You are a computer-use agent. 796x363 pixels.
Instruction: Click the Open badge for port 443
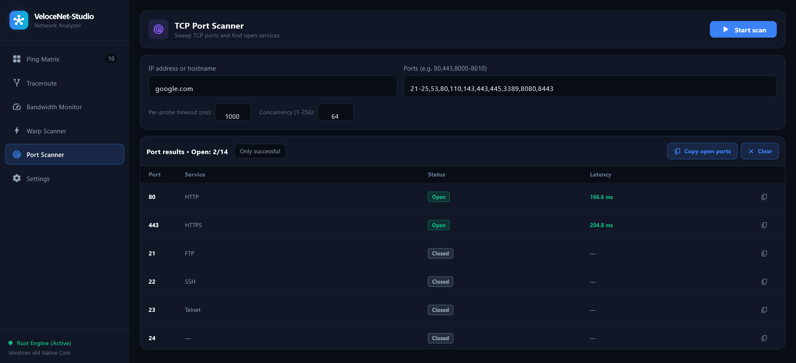439,225
